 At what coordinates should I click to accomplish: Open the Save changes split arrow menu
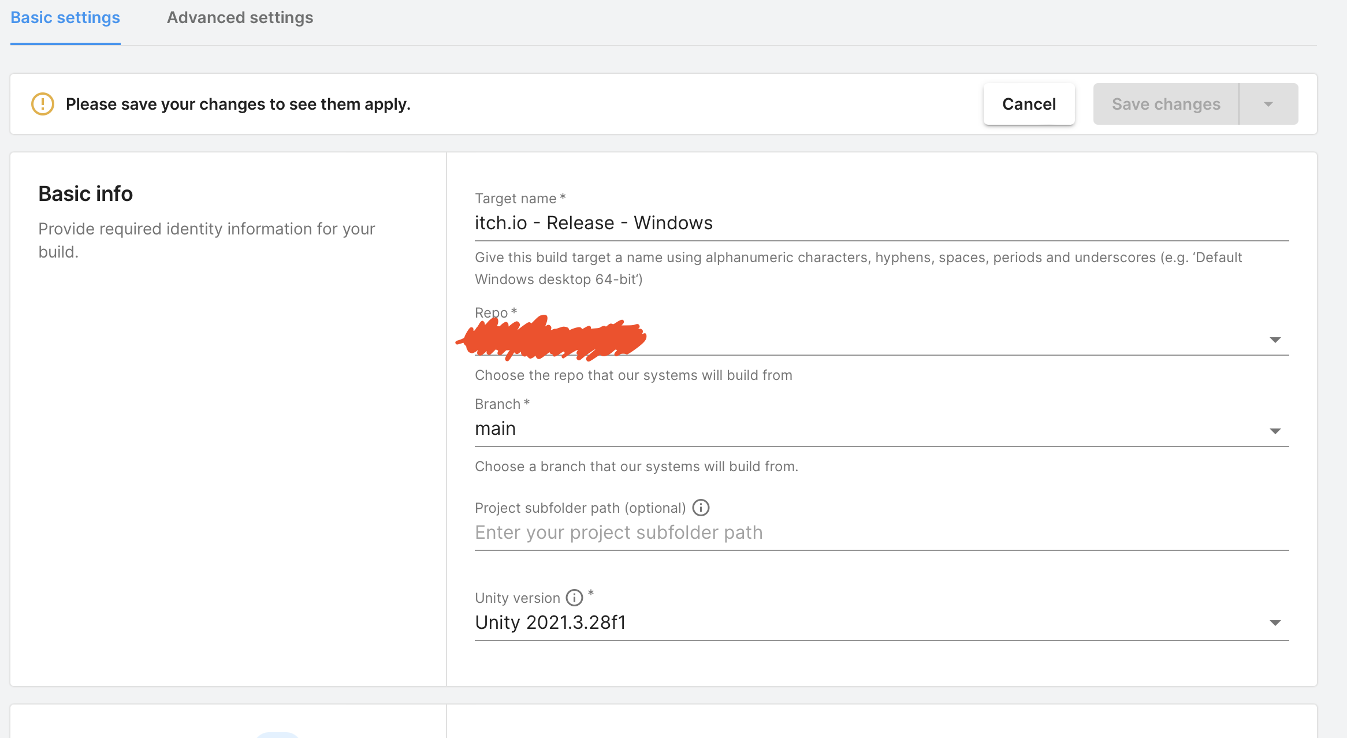(1268, 104)
